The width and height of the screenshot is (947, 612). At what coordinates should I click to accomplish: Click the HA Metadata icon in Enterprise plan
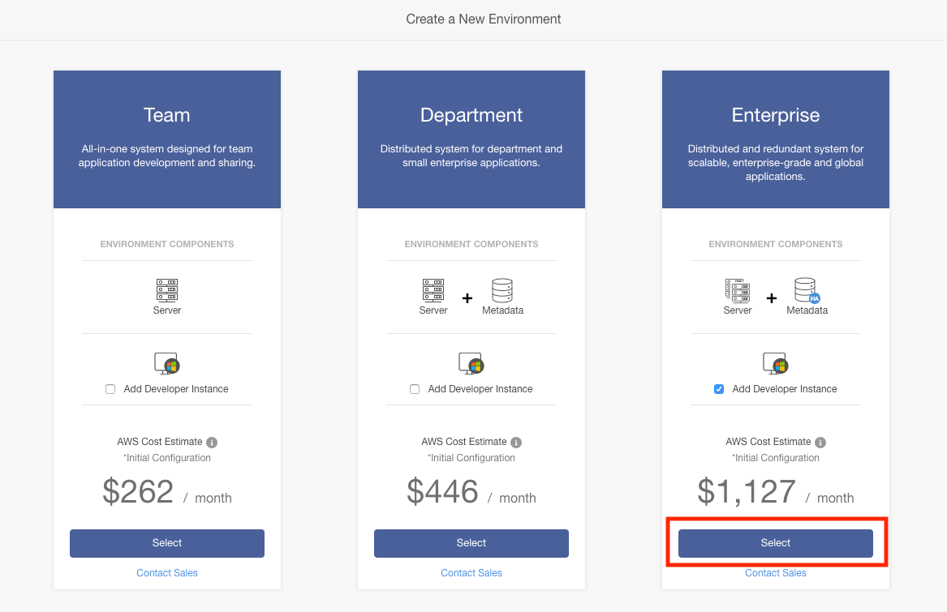click(x=807, y=290)
